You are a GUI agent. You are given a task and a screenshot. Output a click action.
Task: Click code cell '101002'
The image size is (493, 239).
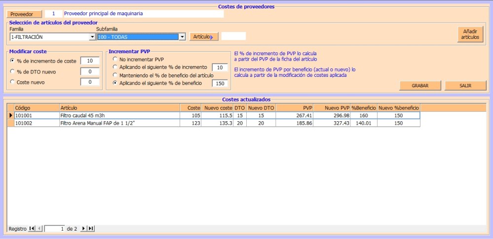point(37,123)
